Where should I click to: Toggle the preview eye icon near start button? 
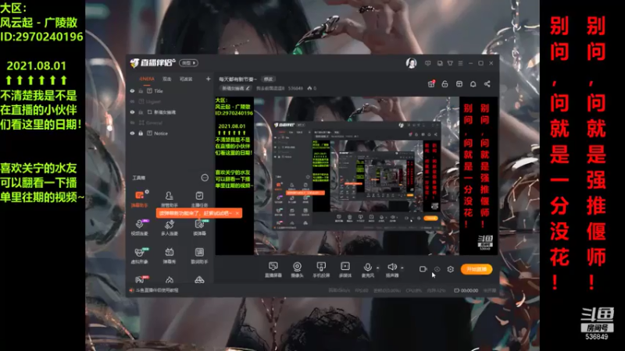click(437, 269)
